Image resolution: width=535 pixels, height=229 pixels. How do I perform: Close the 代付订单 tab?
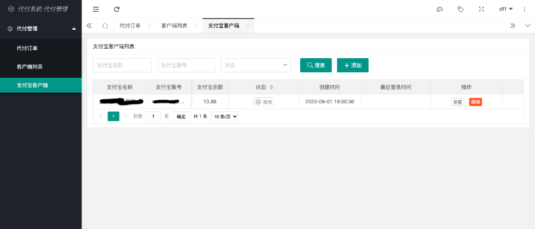coord(149,26)
